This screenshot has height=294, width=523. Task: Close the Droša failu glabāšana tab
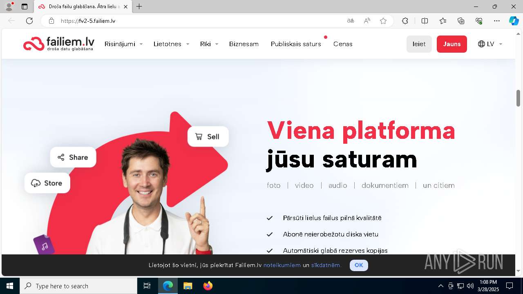coord(125,7)
